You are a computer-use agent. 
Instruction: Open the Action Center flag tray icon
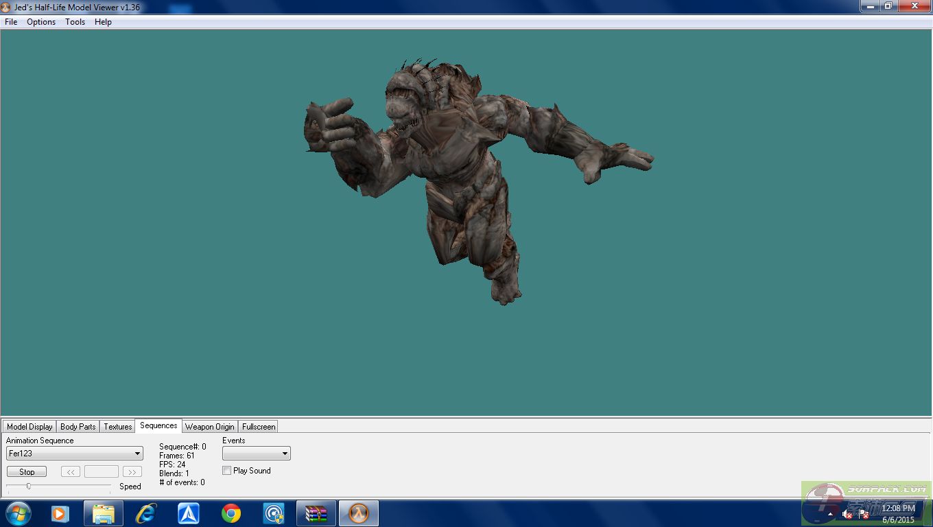pyautogui.click(x=864, y=514)
